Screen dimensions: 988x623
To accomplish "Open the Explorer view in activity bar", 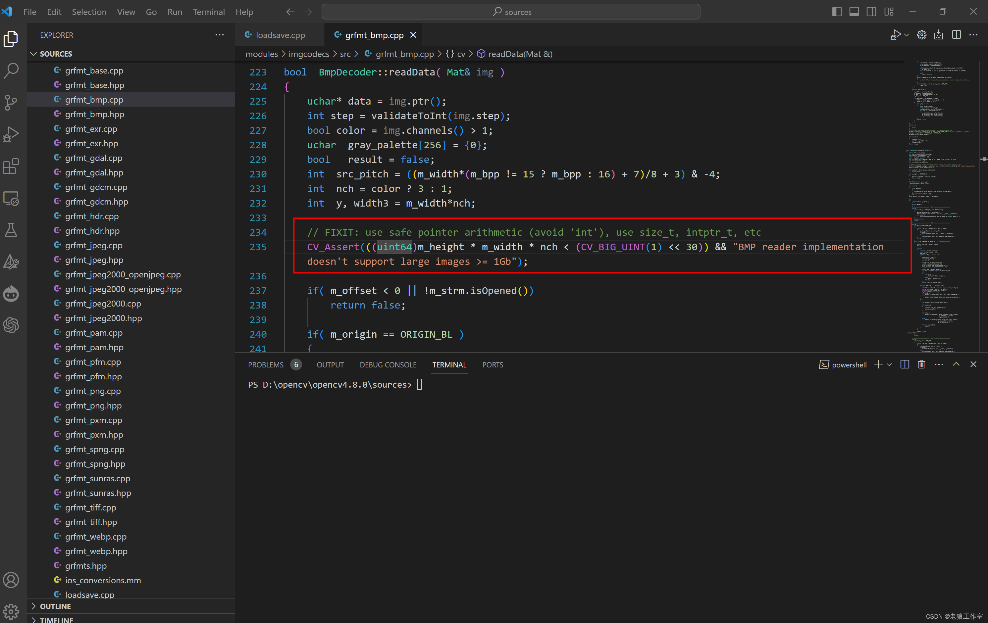I will click(11, 39).
